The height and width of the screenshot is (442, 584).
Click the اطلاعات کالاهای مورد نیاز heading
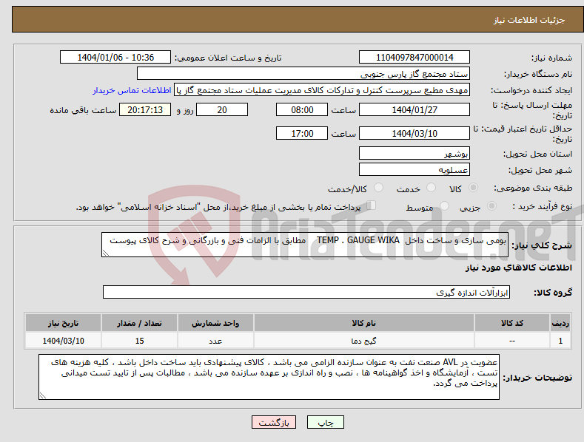tap(518, 268)
